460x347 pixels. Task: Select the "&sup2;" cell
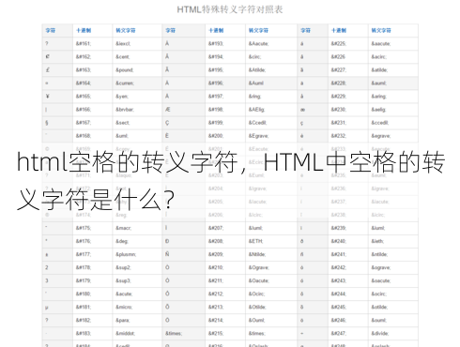137,267
